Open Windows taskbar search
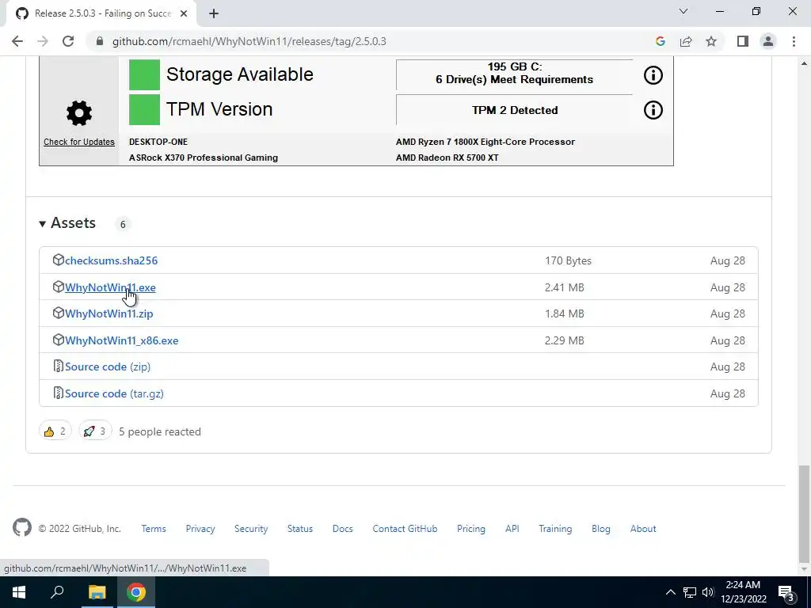Viewport: 811px width, 608px height. 57,592
